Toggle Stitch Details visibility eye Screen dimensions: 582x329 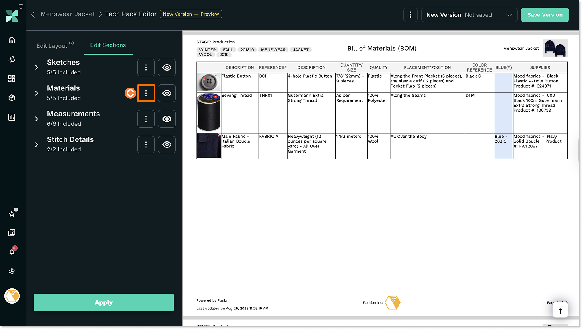point(167,145)
